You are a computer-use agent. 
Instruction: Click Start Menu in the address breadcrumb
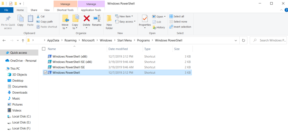125,40
